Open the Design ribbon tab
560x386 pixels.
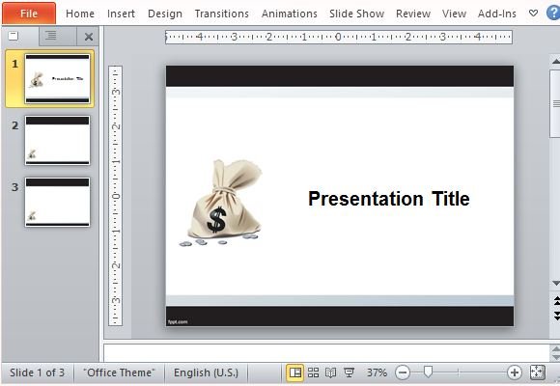[165, 14]
